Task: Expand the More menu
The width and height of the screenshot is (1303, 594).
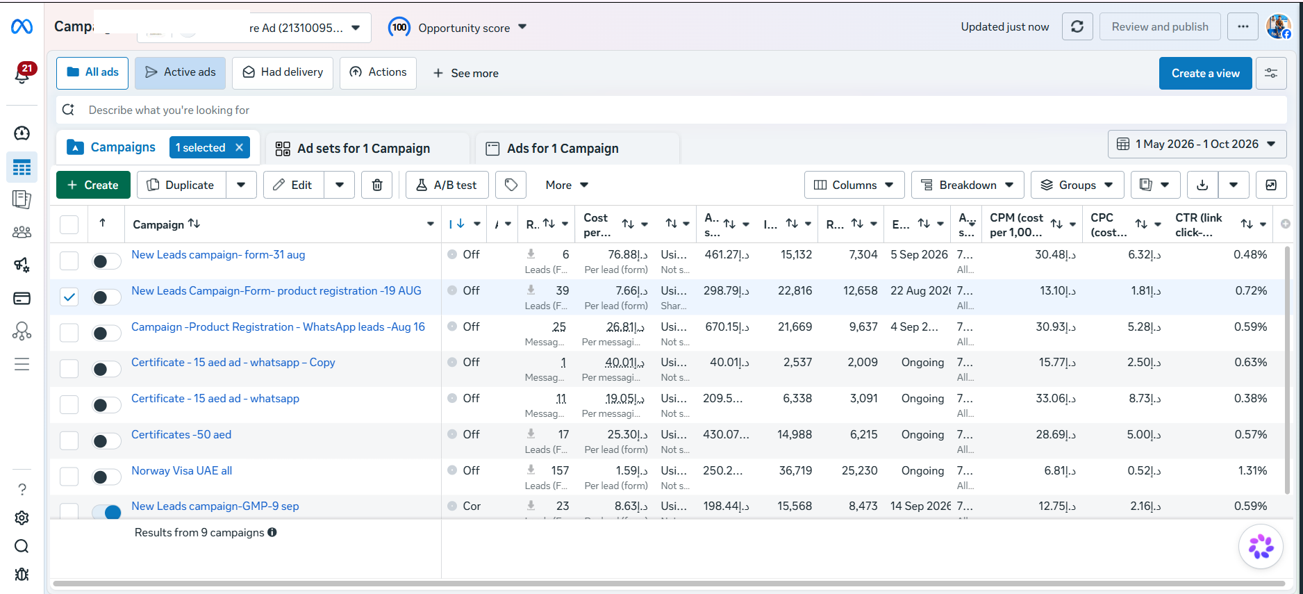Action: pyautogui.click(x=567, y=185)
